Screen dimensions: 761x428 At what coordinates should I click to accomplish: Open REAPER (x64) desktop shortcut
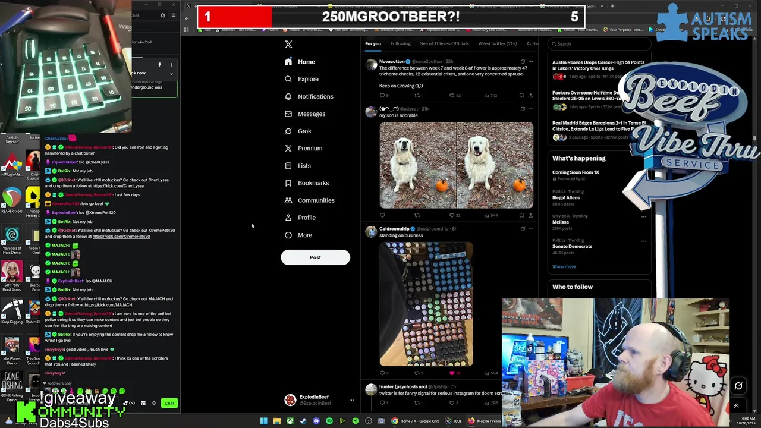(11, 200)
